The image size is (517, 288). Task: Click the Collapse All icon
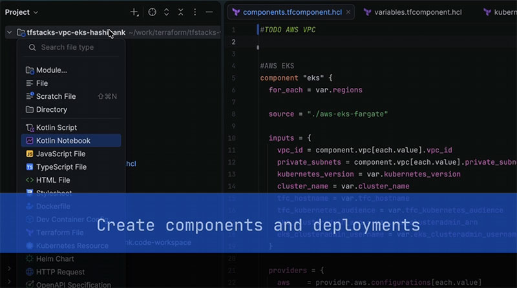(x=180, y=12)
